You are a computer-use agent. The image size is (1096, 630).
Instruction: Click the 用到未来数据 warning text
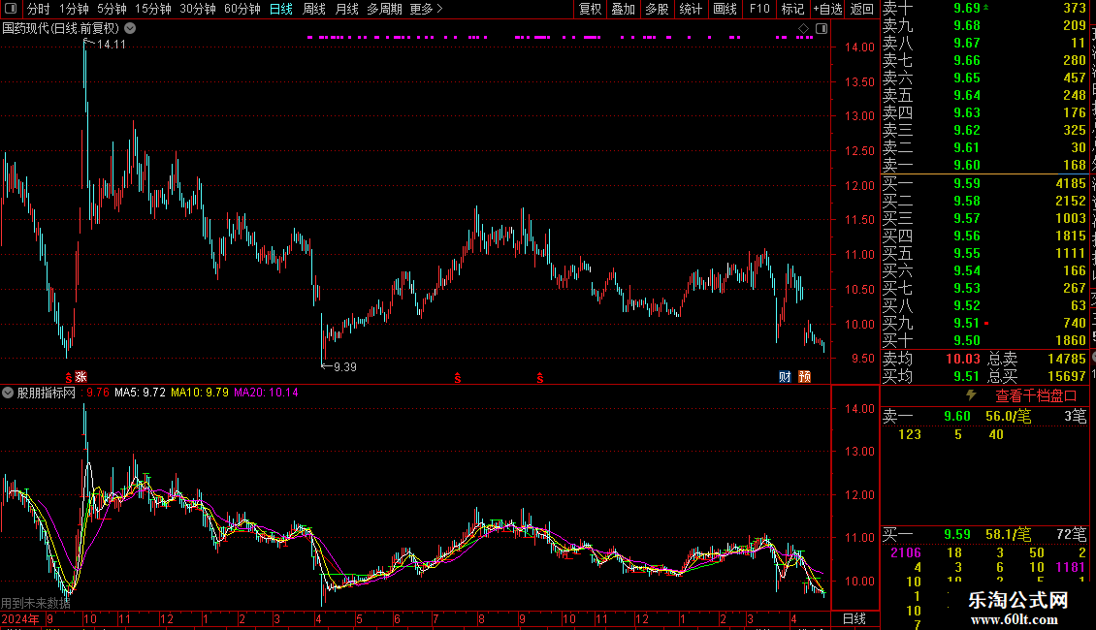click(x=36, y=603)
